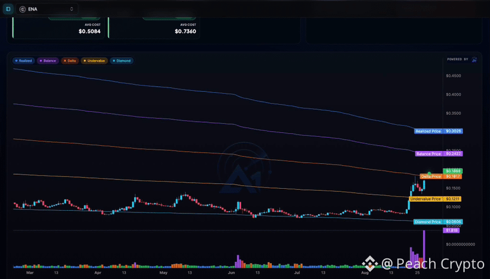
Task: Click the Aug date axis label
Action: (x=365, y=273)
